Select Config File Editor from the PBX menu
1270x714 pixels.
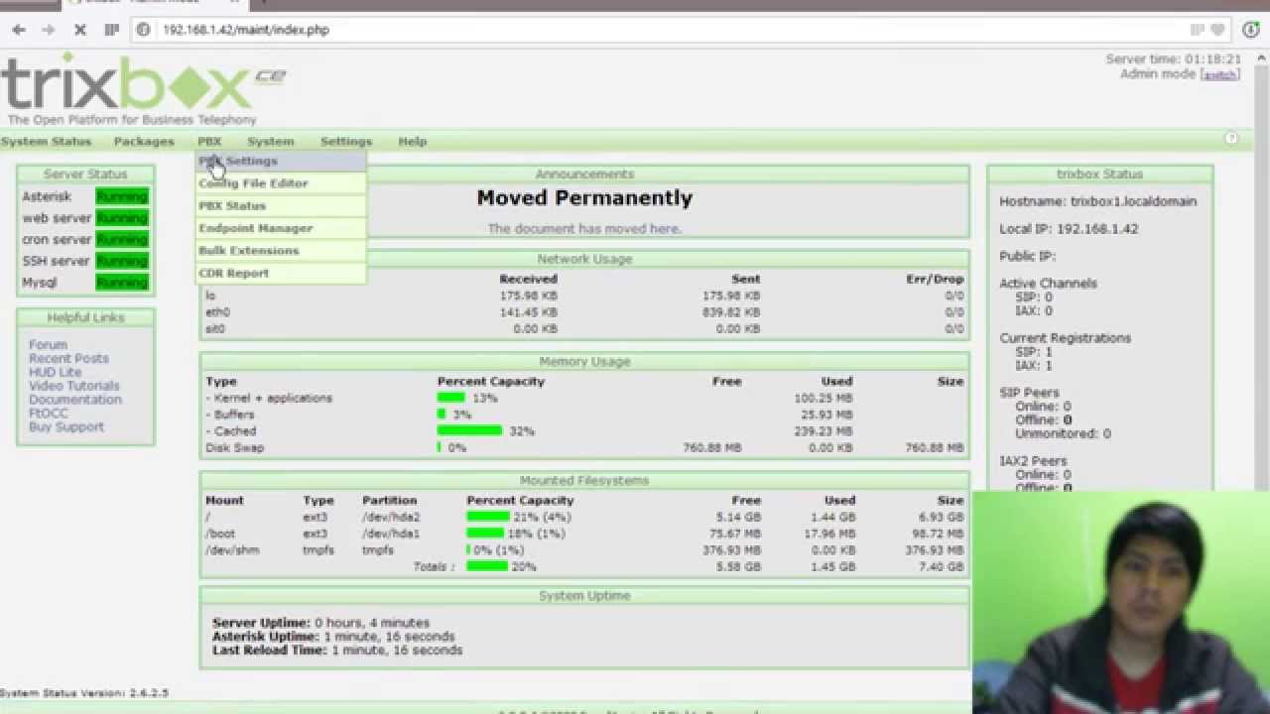point(281,183)
